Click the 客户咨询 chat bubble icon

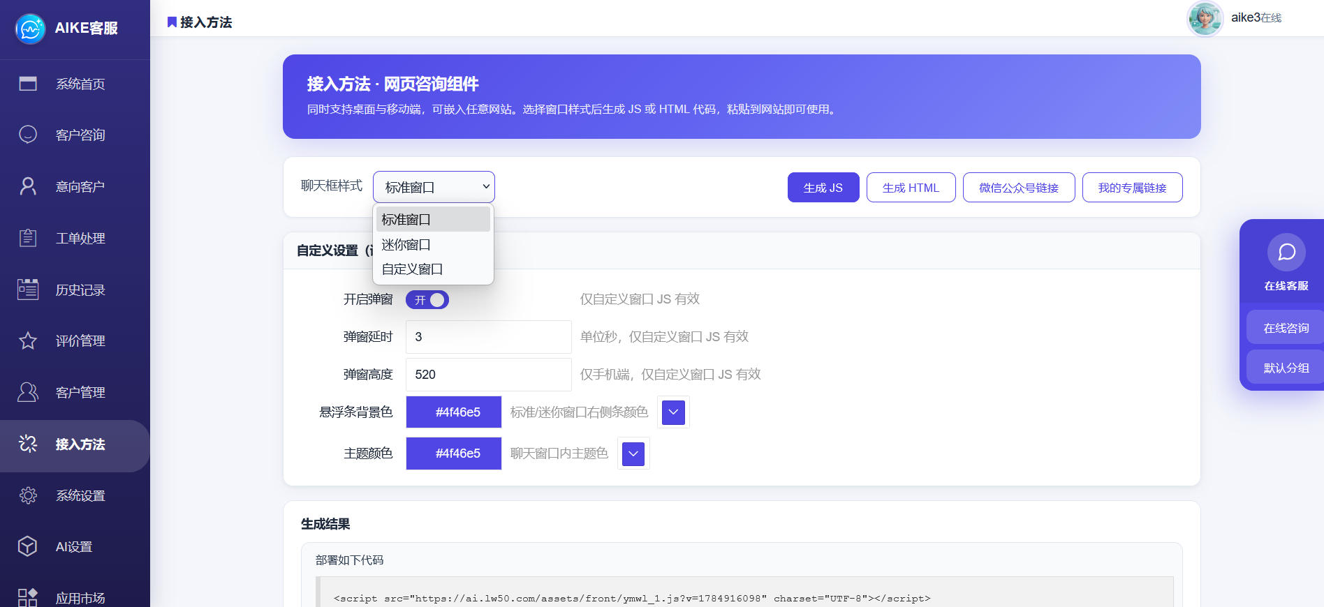[28, 135]
